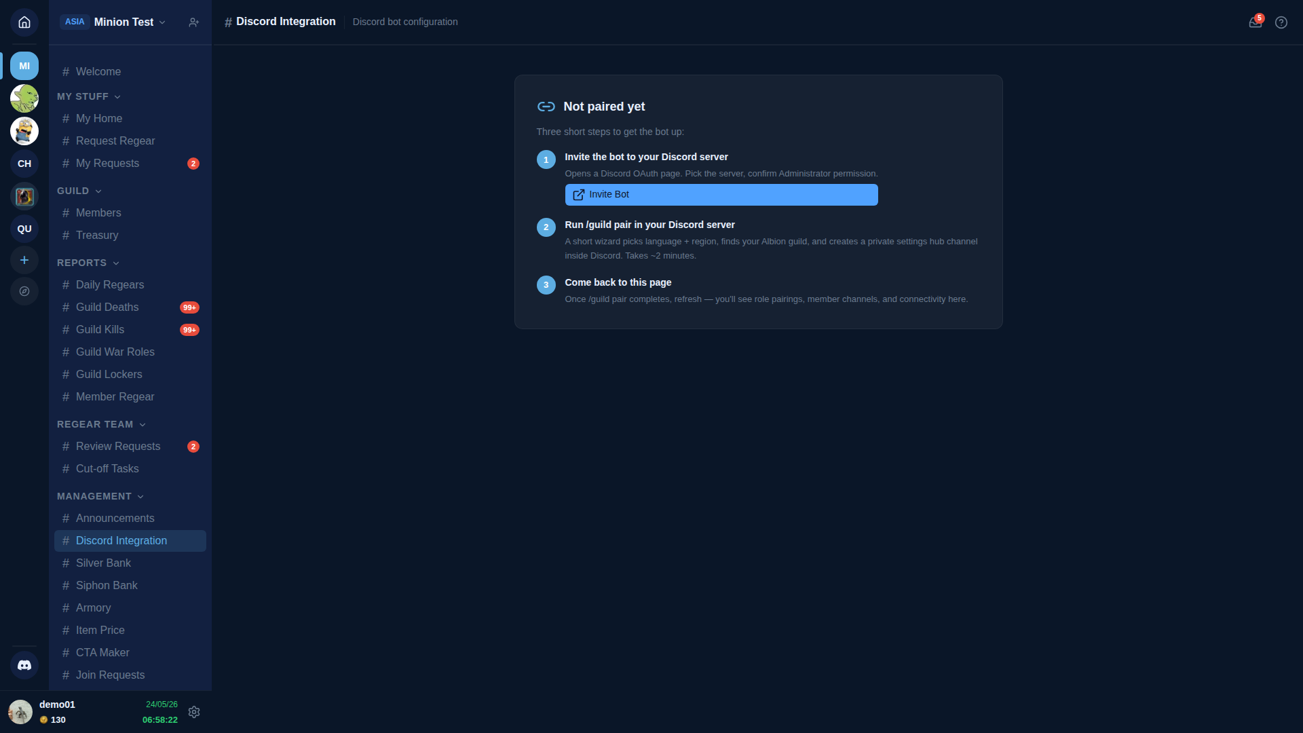The image size is (1303, 733).
Task: Open the help question mark icon
Action: 1281,22
